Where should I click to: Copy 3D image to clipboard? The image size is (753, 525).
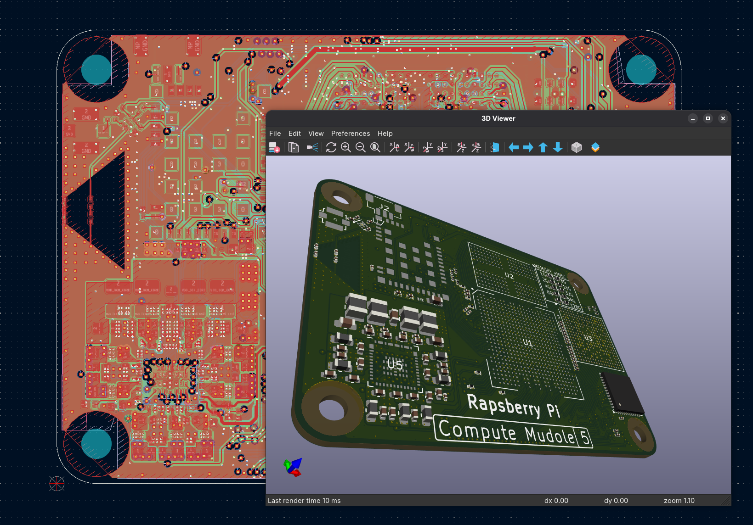click(x=294, y=147)
